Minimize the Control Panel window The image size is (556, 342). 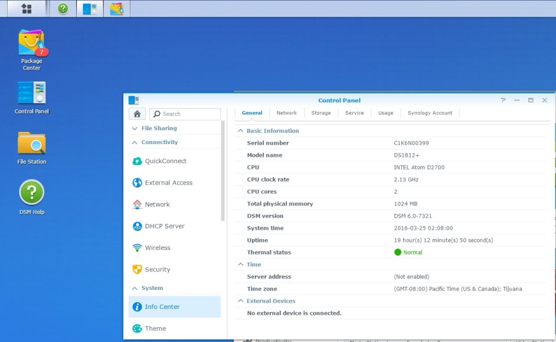coord(517,100)
